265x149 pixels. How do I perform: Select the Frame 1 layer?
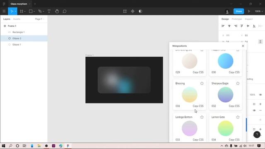[24, 26]
